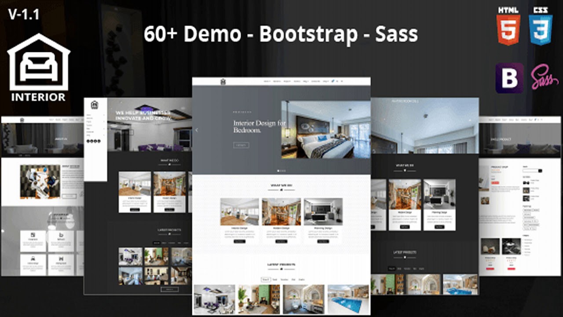Open the black-and-white lounge thumbnail on the Planning Design card
563x317 pixels.
coord(323,212)
